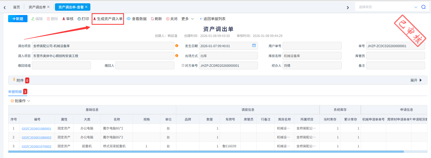The width and height of the screenshot is (431, 158).
Task: Click 生成资产调入单 button
Action: (x=108, y=19)
